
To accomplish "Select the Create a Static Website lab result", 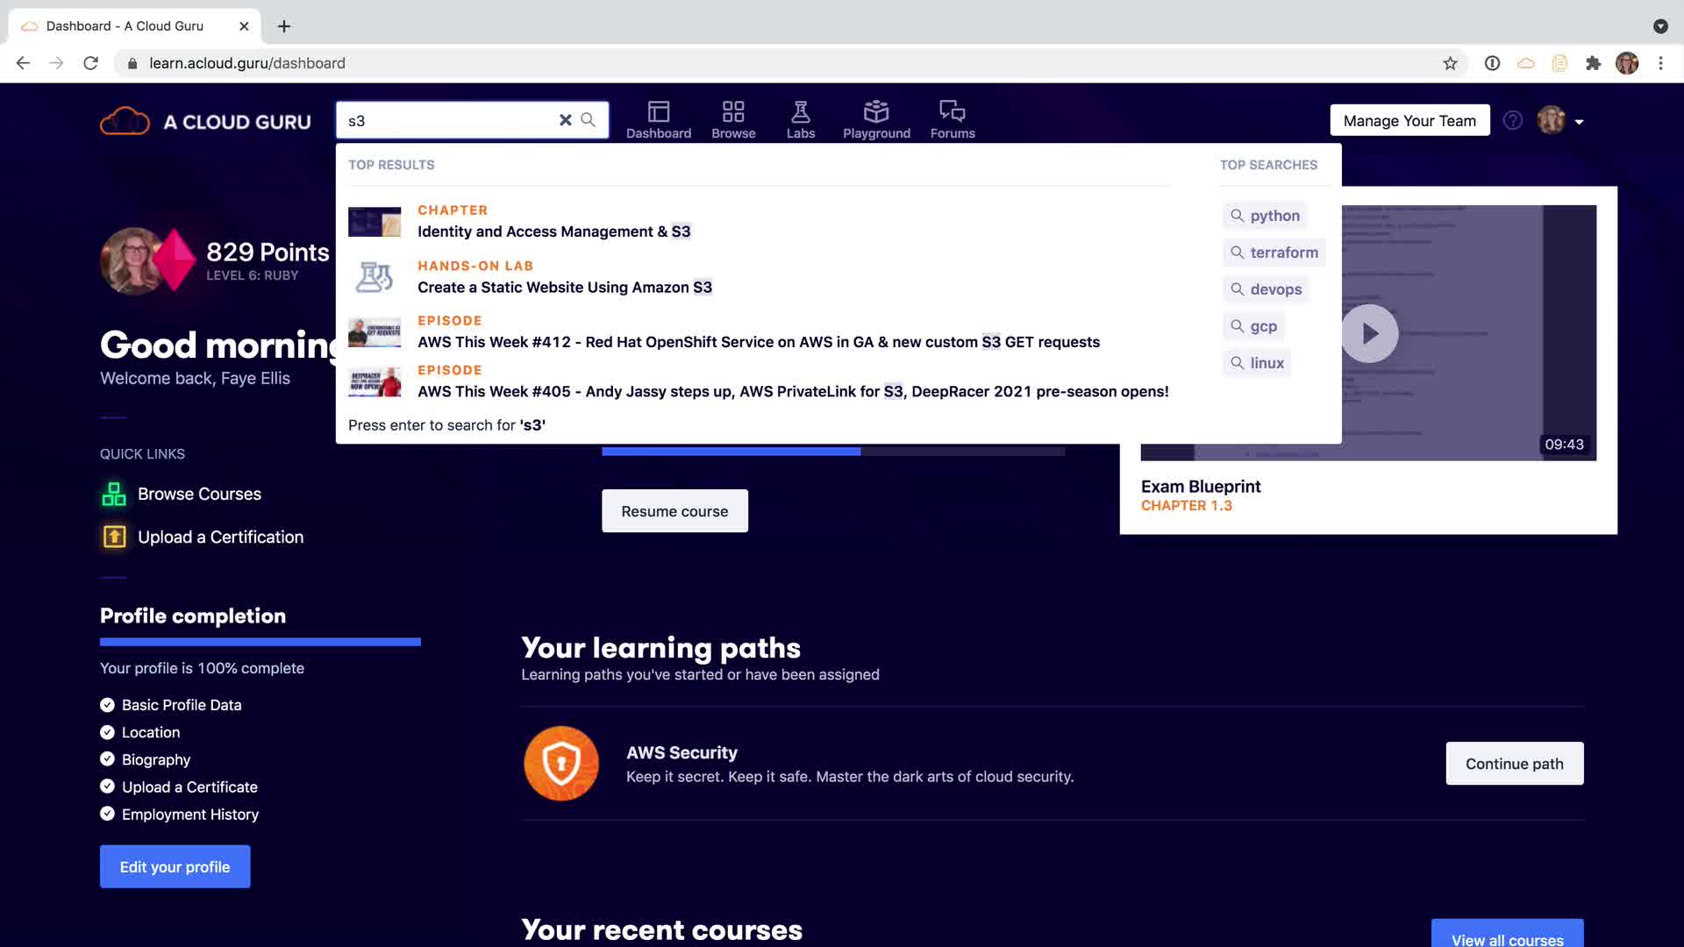I will point(564,287).
